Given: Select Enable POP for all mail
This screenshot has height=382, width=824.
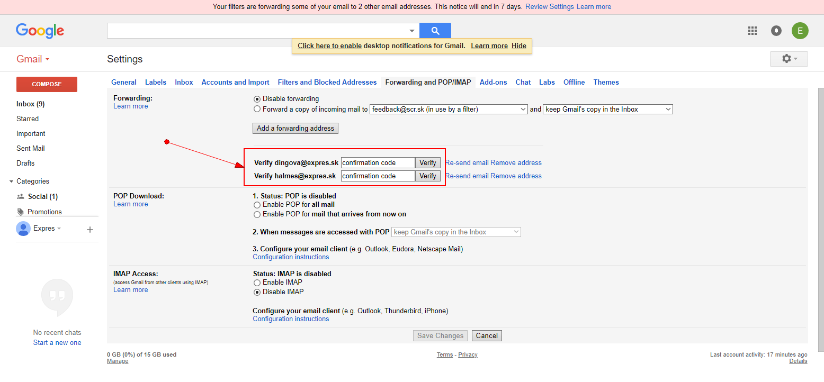Looking at the screenshot, I should tap(257, 205).
